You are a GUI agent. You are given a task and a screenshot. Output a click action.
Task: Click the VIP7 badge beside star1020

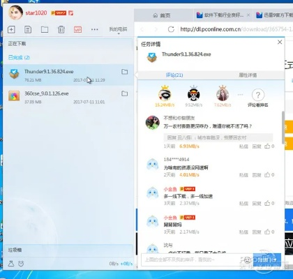[x=59, y=13]
